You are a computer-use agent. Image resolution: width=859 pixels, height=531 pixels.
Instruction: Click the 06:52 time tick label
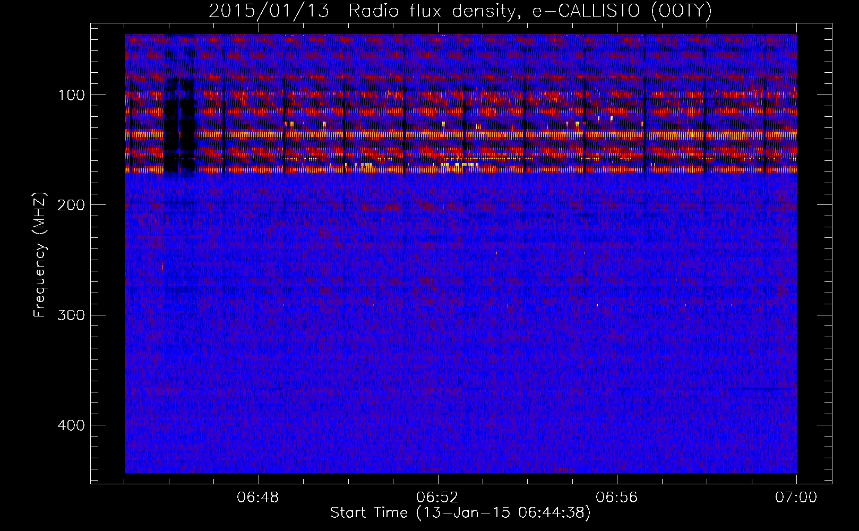437,498
